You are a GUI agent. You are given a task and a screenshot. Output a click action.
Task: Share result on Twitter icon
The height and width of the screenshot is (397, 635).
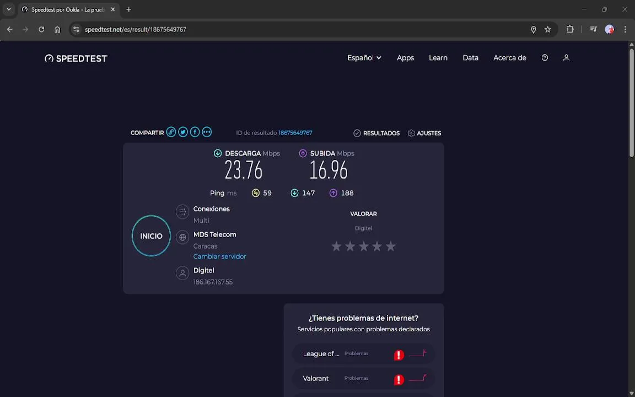point(183,132)
